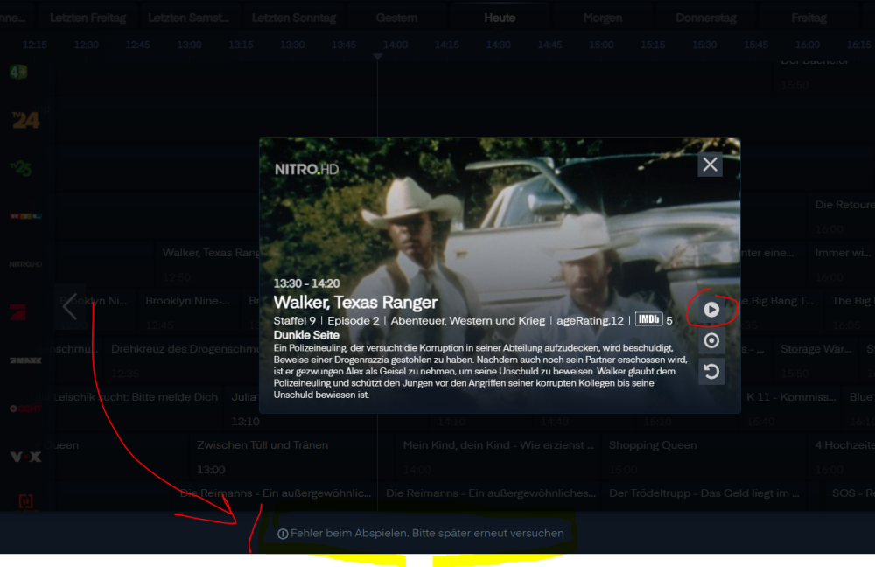This screenshot has width=875, height=567.
Task: Click the Dunkle Seite episode title
Action: click(x=306, y=335)
